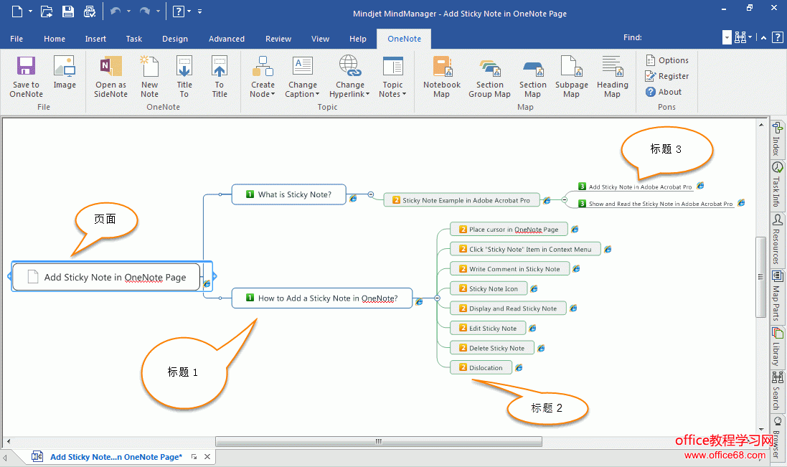The width and height of the screenshot is (787, 467).
Task: Click the Register button
Action: (666, 76)
